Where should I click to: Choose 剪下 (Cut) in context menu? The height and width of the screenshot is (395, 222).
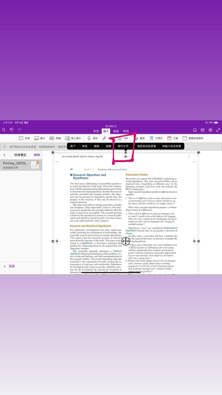73,146
